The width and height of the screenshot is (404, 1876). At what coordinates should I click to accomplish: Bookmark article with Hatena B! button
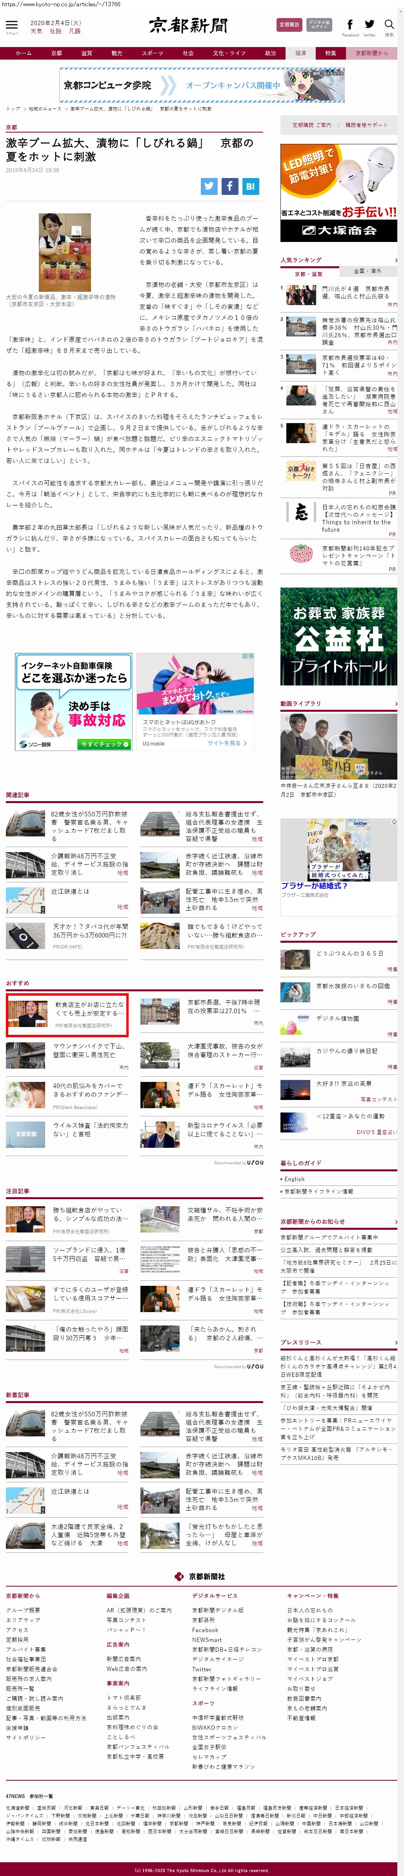pyautogui.click(x=250, y=186)
